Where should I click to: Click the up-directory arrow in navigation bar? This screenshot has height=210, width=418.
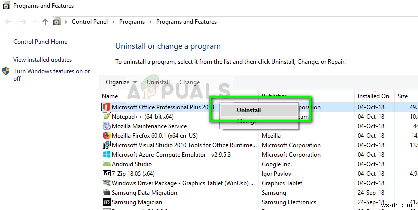pos(45,22)
